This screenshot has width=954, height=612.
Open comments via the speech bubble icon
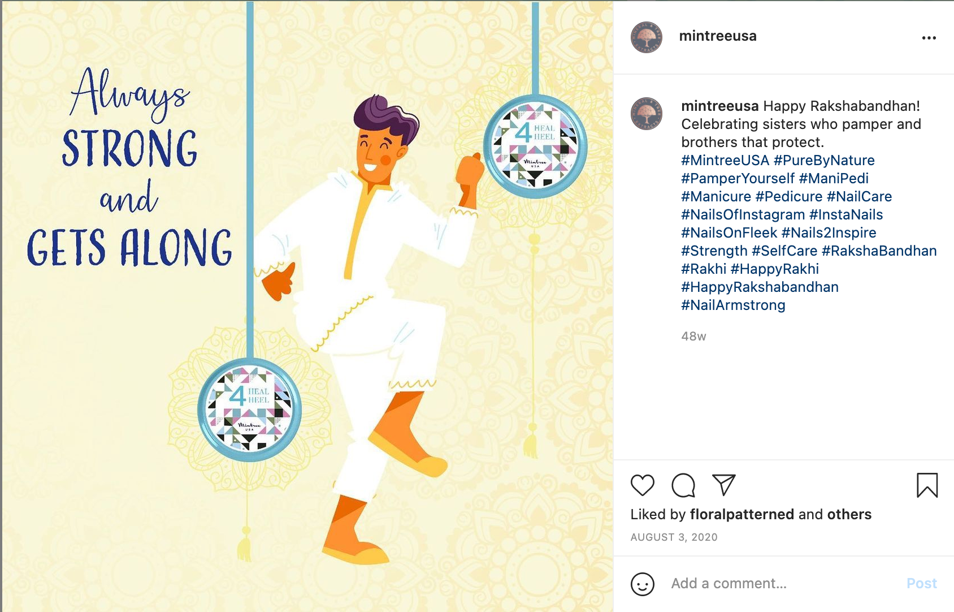[x=683, y=485]
